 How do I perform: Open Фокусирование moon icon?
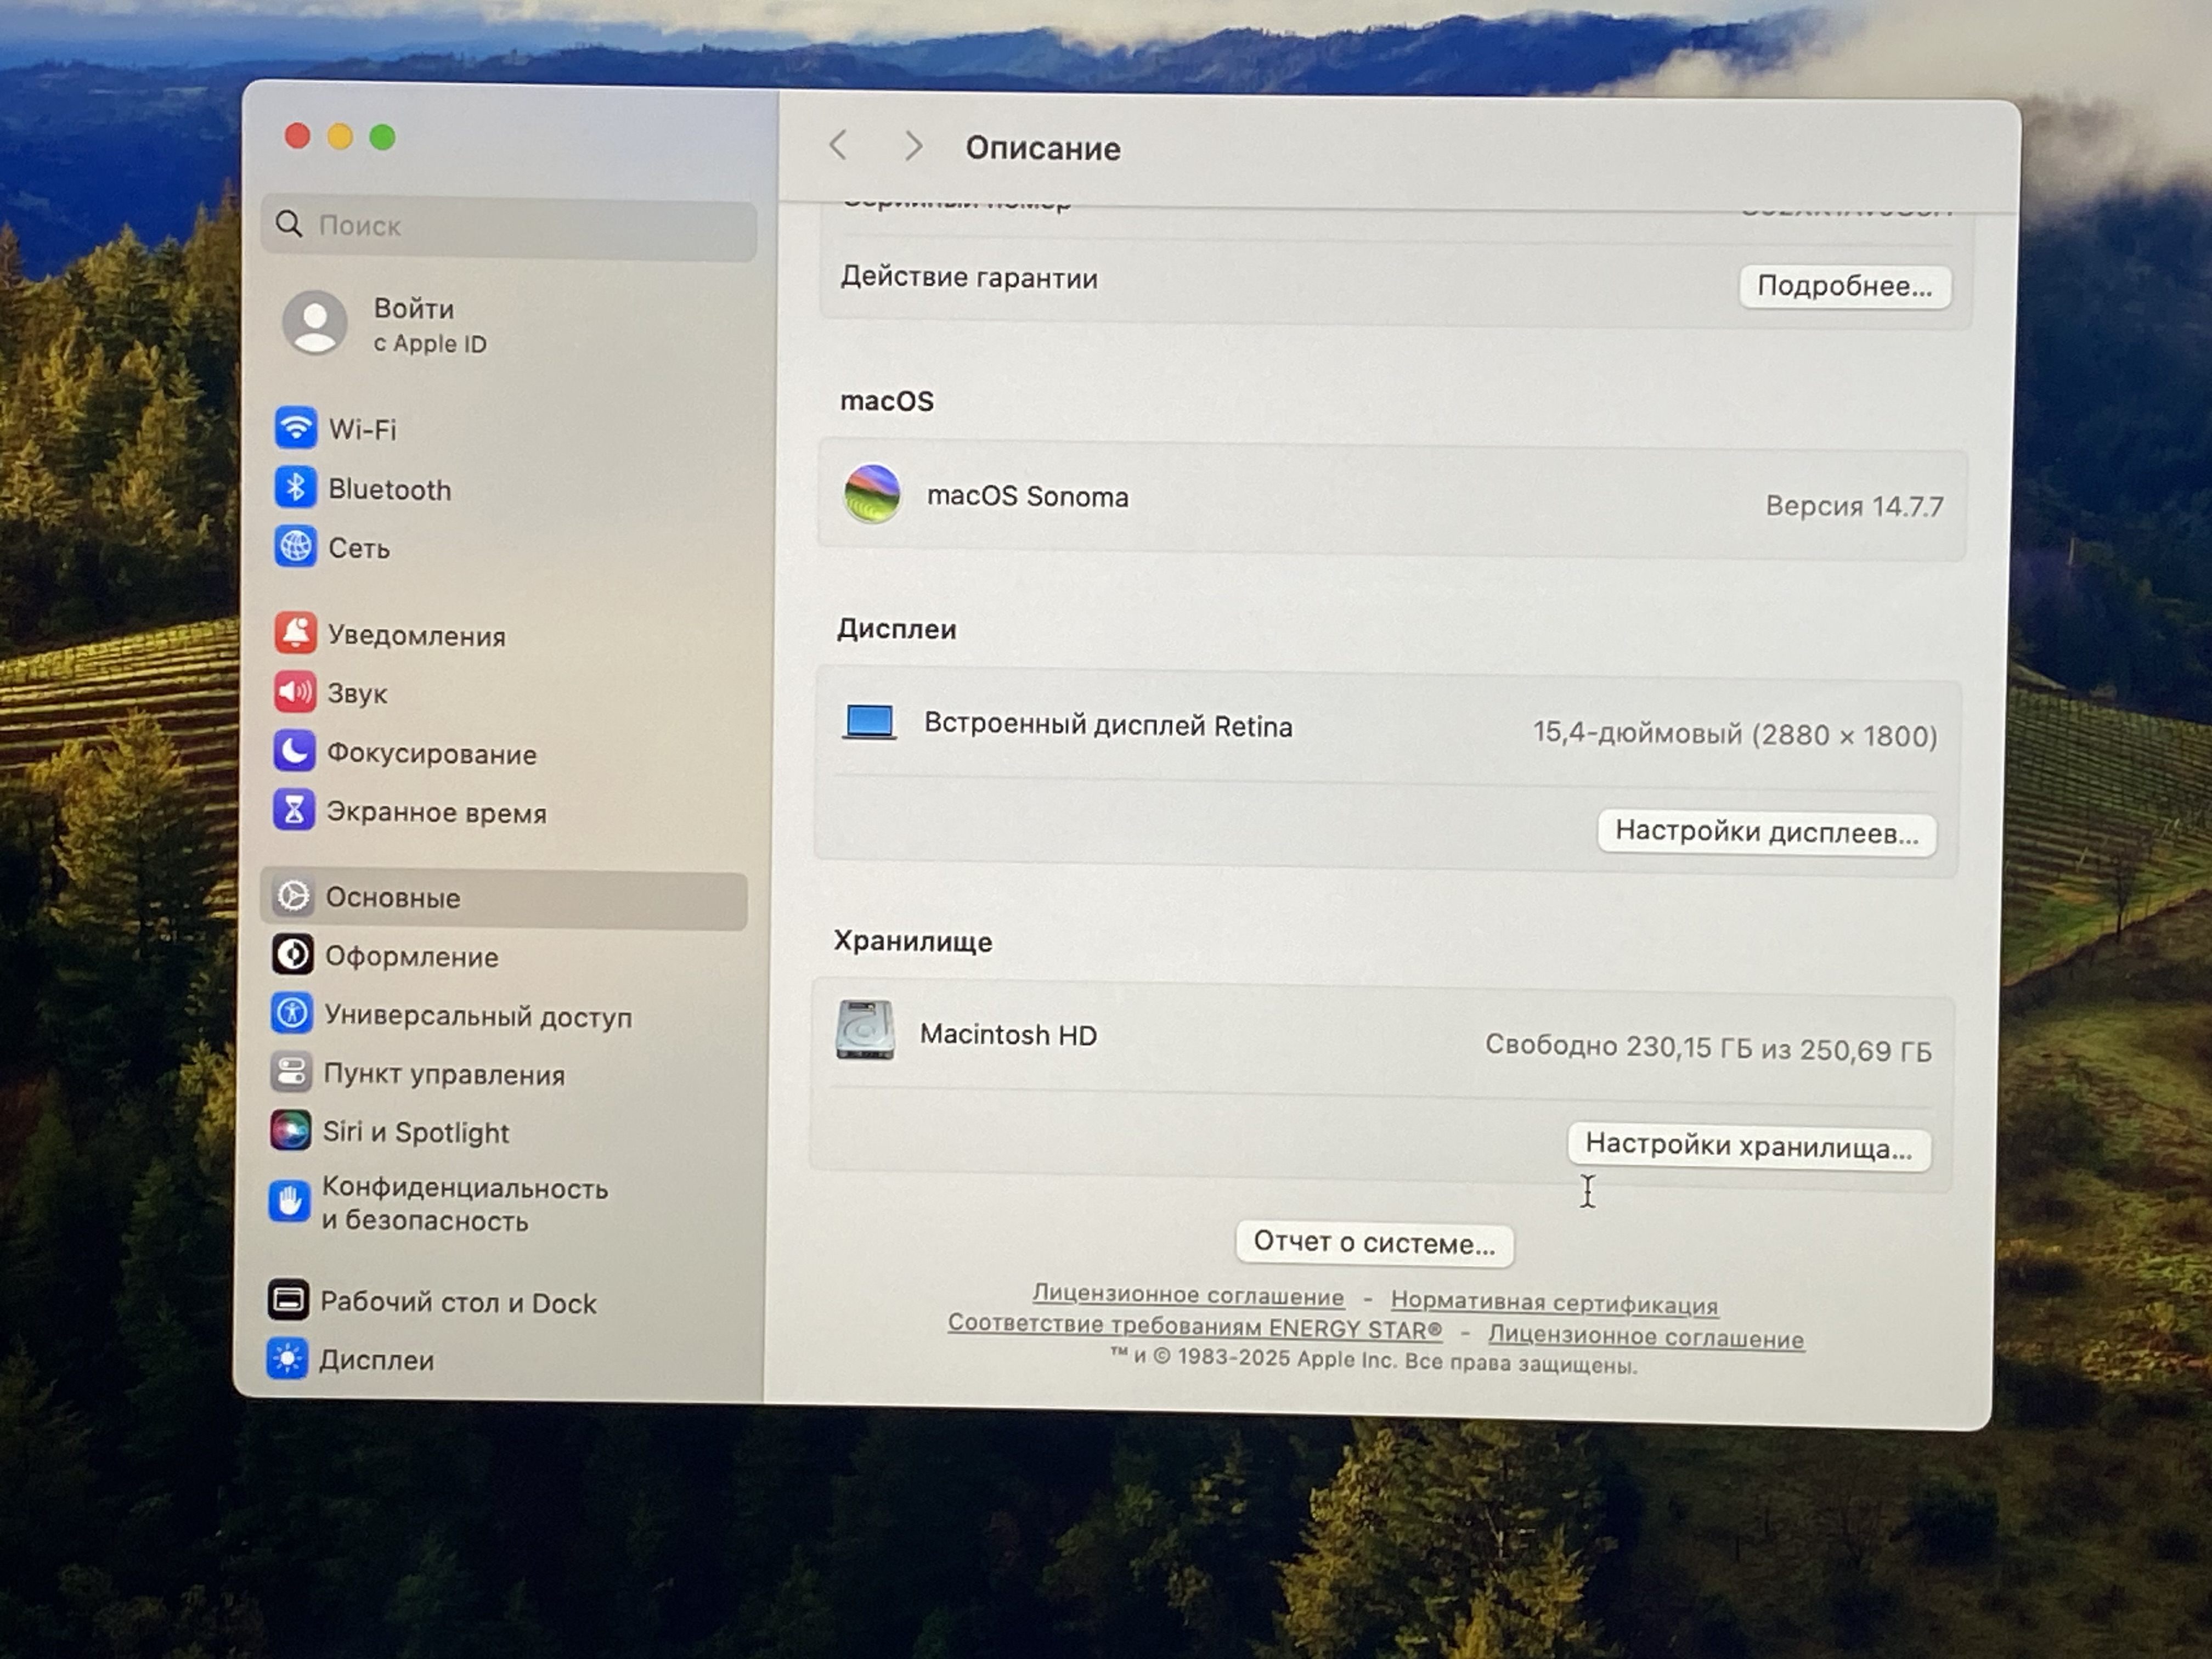click(x=294, y=751)
